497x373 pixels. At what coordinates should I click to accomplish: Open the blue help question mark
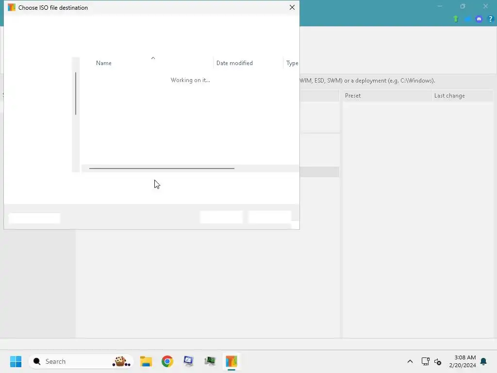click(x=490, y=19)
